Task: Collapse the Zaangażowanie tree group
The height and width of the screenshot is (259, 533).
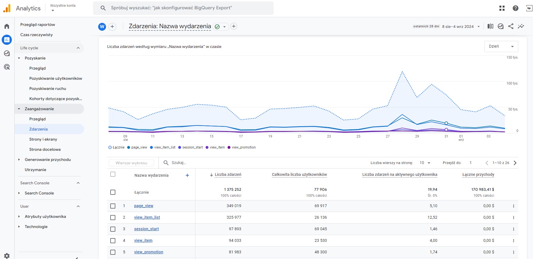Action: click(19, 109)
